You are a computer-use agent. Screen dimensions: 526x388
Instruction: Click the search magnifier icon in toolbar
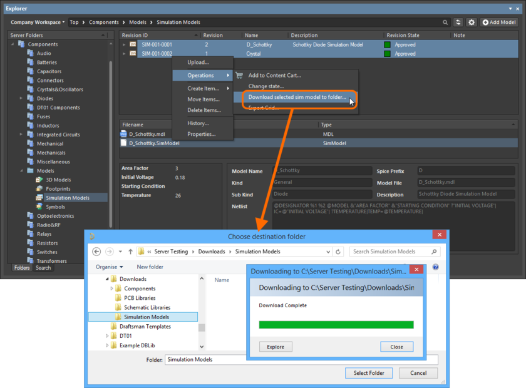tap(445, 22)
